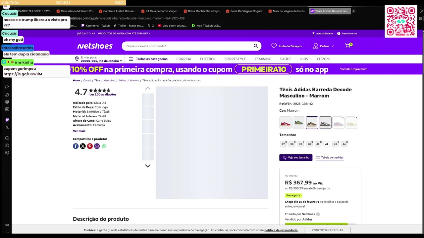Open X in the browser sidebar

tap(7, 127)
